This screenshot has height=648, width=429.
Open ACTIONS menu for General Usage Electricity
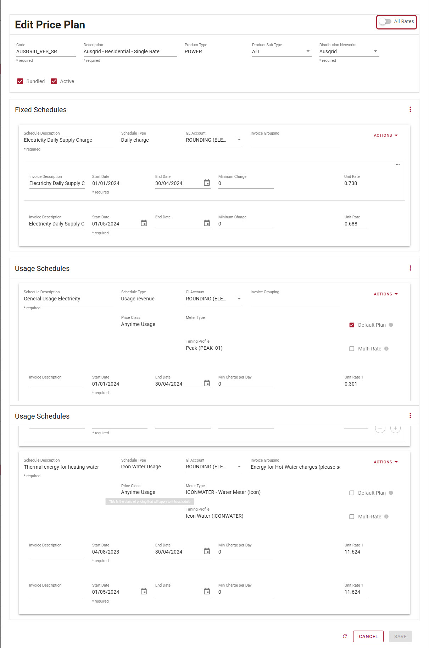point(386,294)
